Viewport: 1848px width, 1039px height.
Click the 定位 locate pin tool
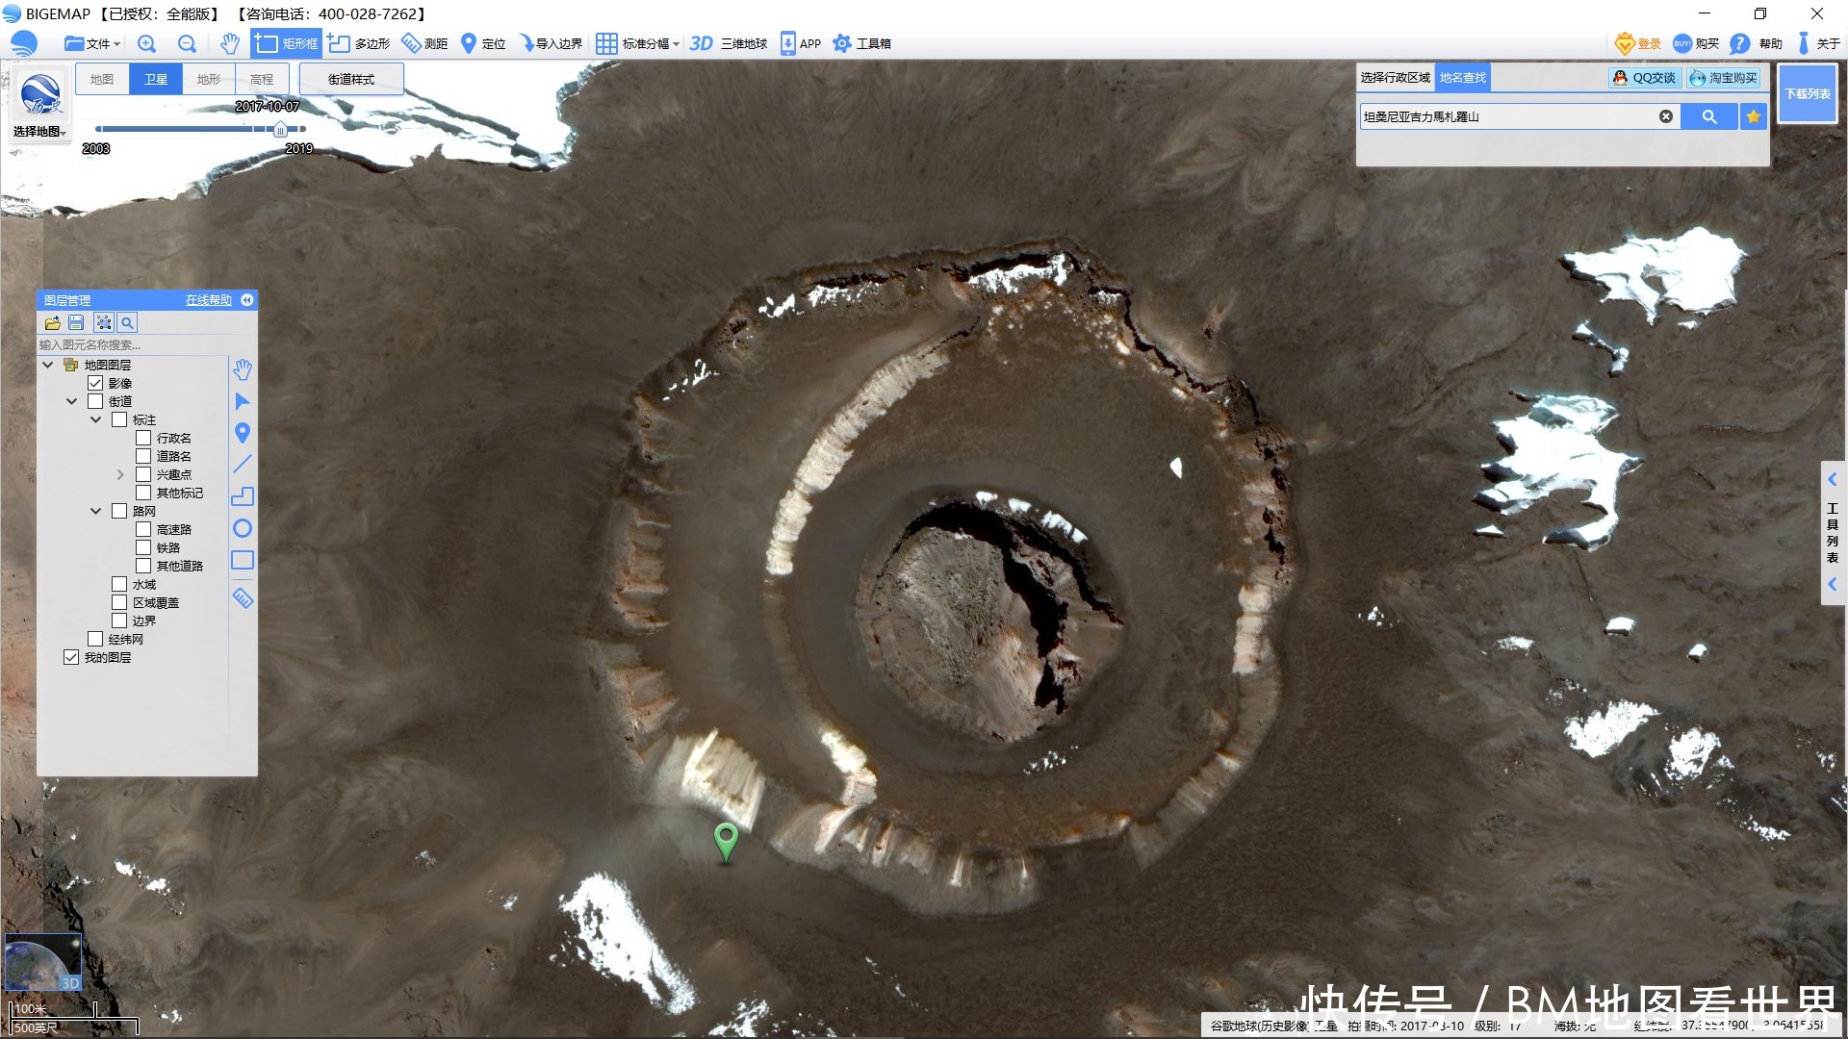483,43
